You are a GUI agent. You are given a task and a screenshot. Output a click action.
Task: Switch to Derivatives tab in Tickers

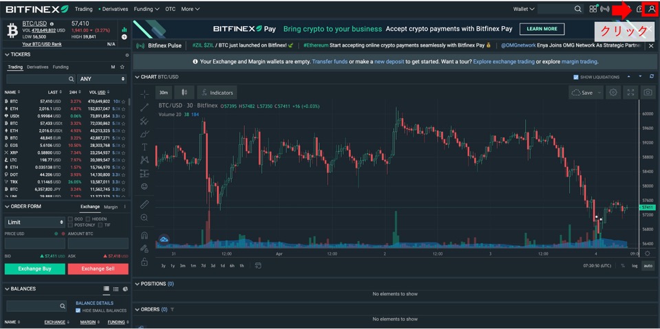(x=37, y=67)
